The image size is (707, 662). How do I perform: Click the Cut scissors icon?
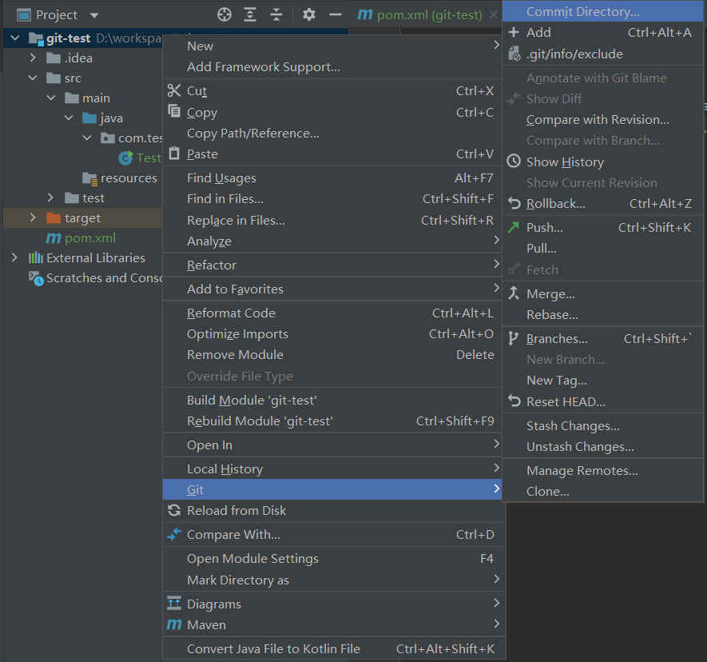point(174,90)
